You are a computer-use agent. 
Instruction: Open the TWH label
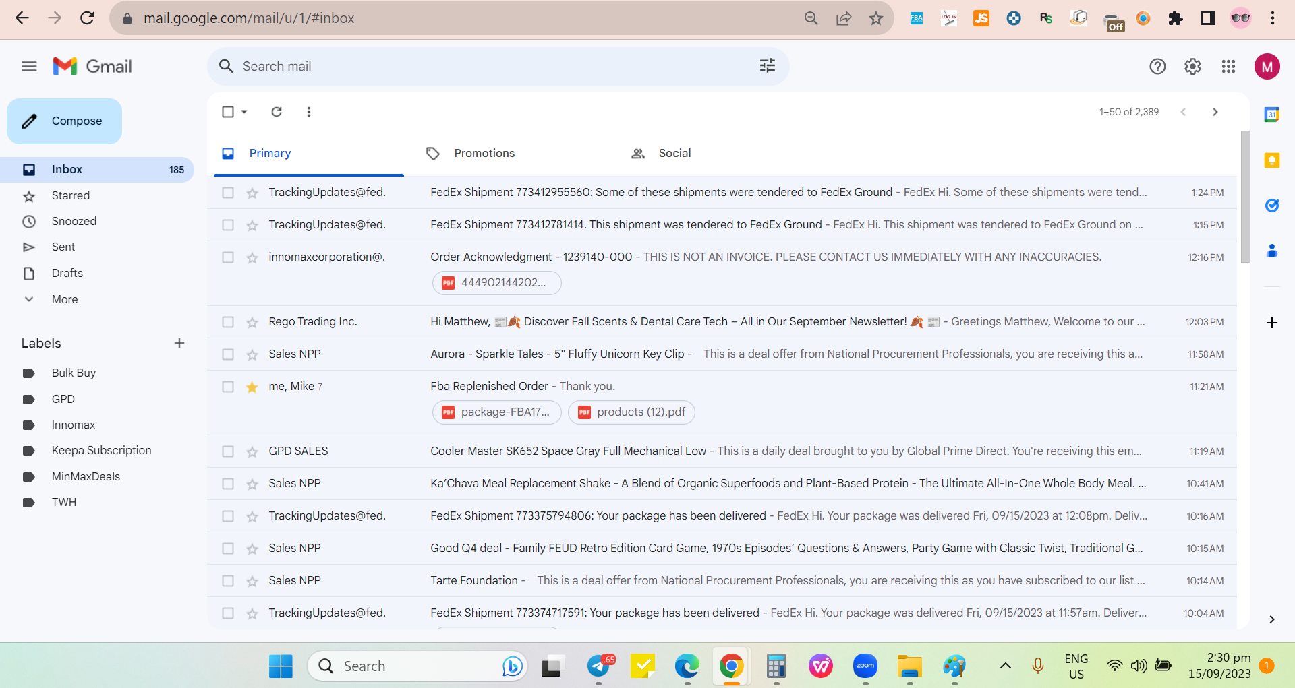(x=64, y=502)
